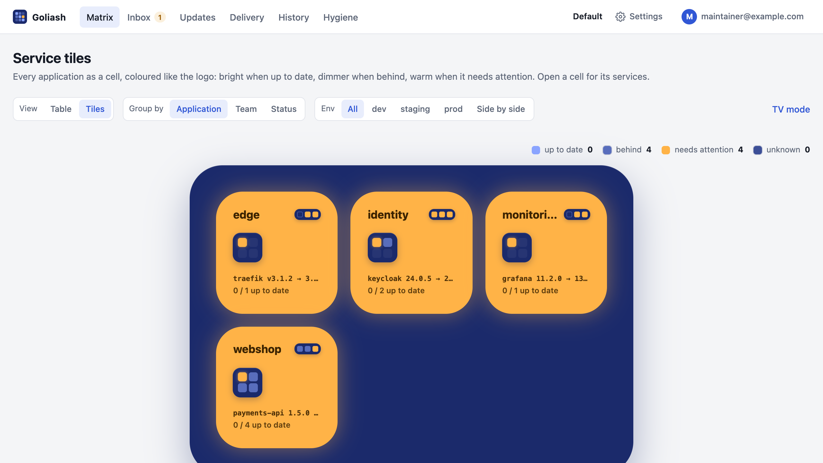
Task: Open the History tab
Action: (x=294, y=17)
